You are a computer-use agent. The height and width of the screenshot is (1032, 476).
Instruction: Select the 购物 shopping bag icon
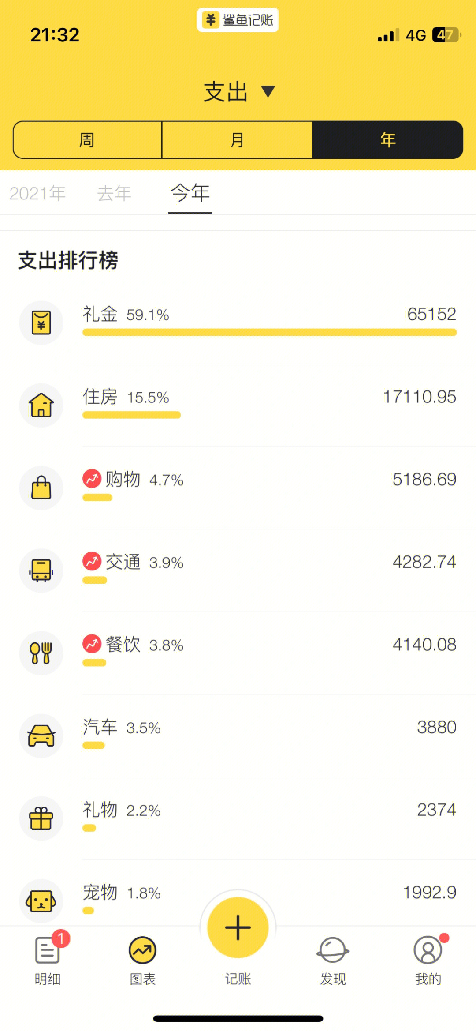41,488
